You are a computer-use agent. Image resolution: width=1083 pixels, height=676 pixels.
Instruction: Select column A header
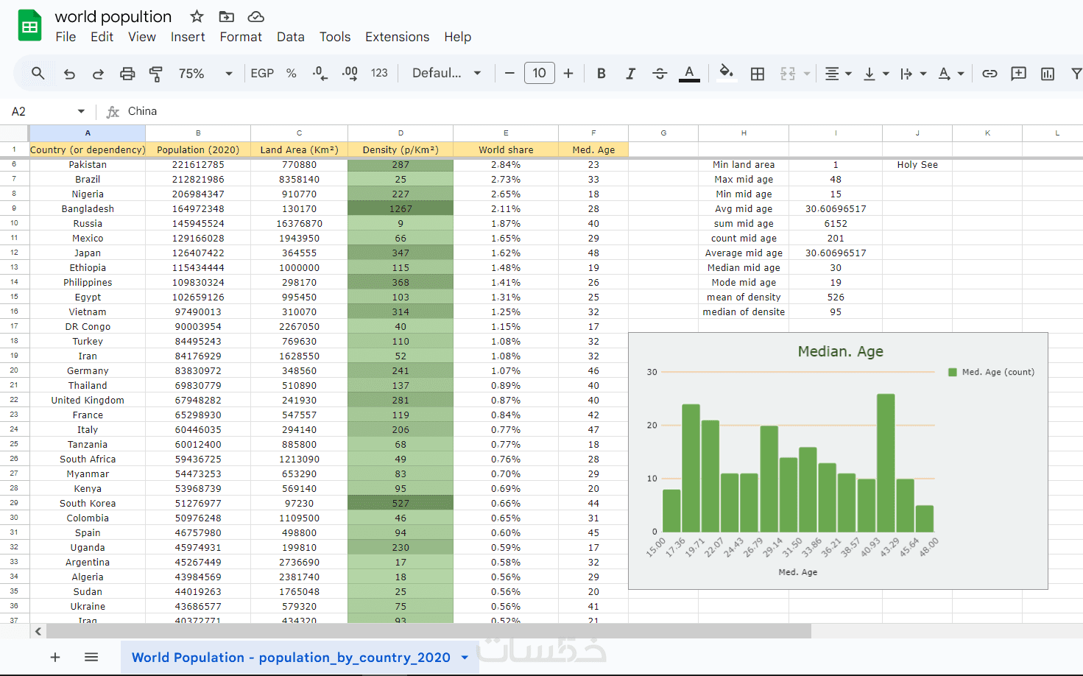(x=88, y=133)
